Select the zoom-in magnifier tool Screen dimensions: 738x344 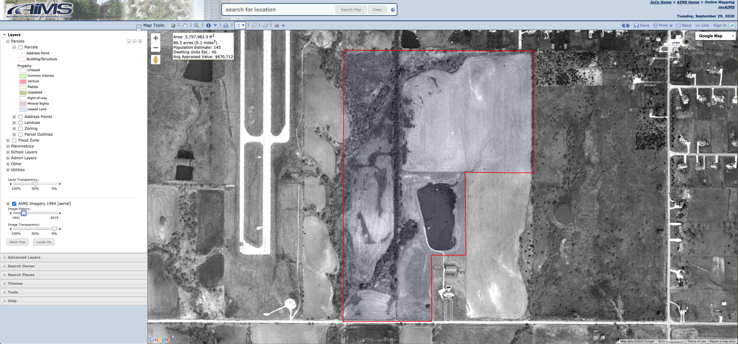(197, 26)
